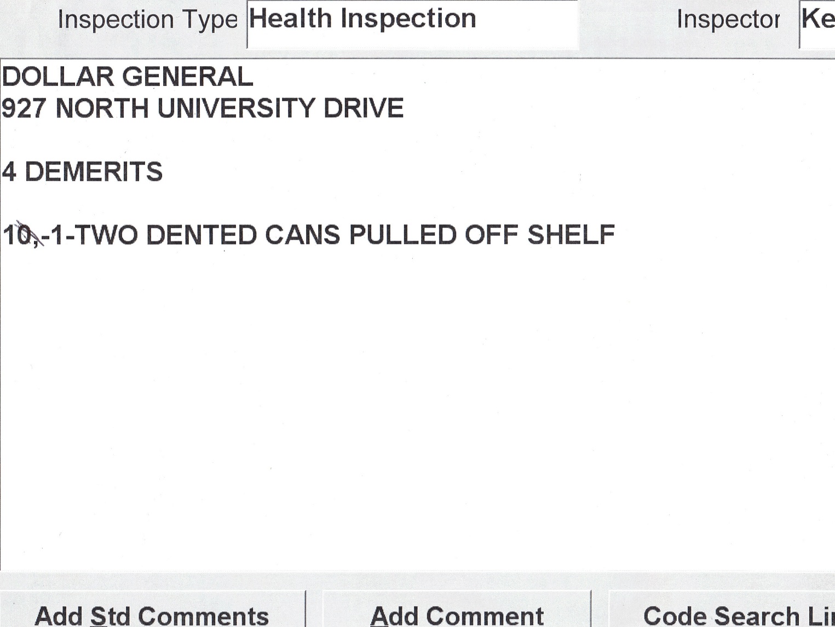Click the word DENTED in comment
The height and width of the screenshot is (627, 835).
(201, 235)
